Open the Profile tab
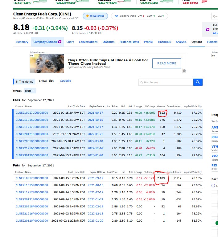218x237 pixels. click(148, 42)
